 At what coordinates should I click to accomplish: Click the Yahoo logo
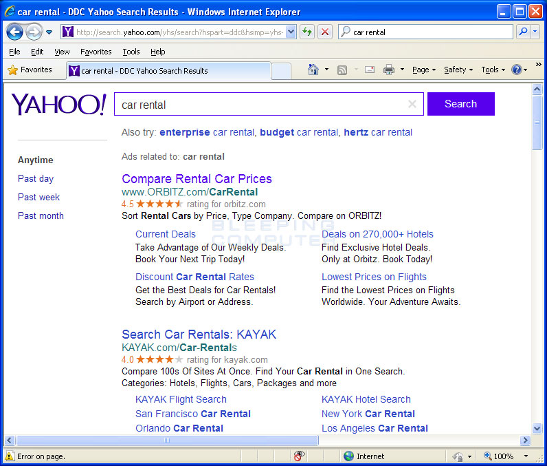point(59,104)
